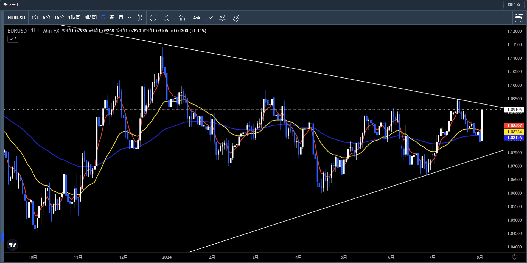Click the compare/add symbol plus icon

coord(153,18)
